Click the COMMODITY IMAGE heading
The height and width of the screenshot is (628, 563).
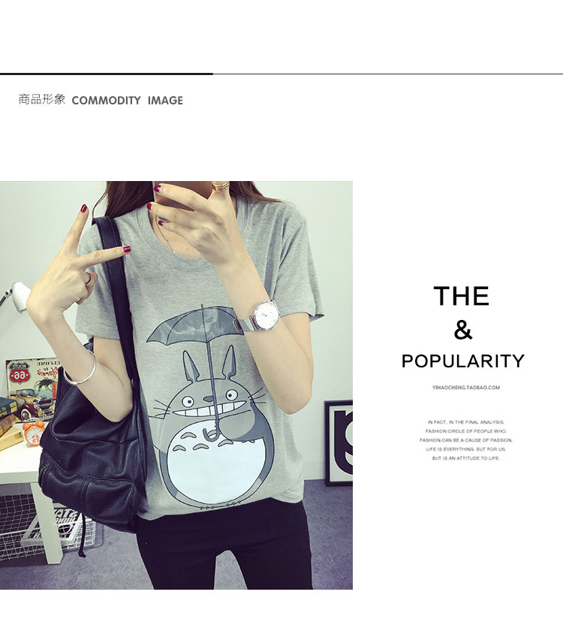click(x=128, y=100)
